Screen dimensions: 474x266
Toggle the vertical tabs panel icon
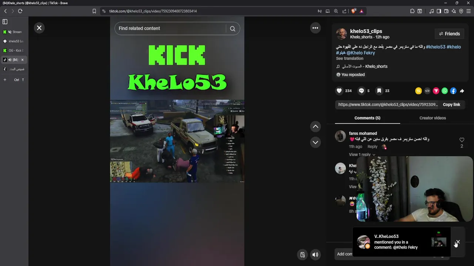click(x=5, y=22)
